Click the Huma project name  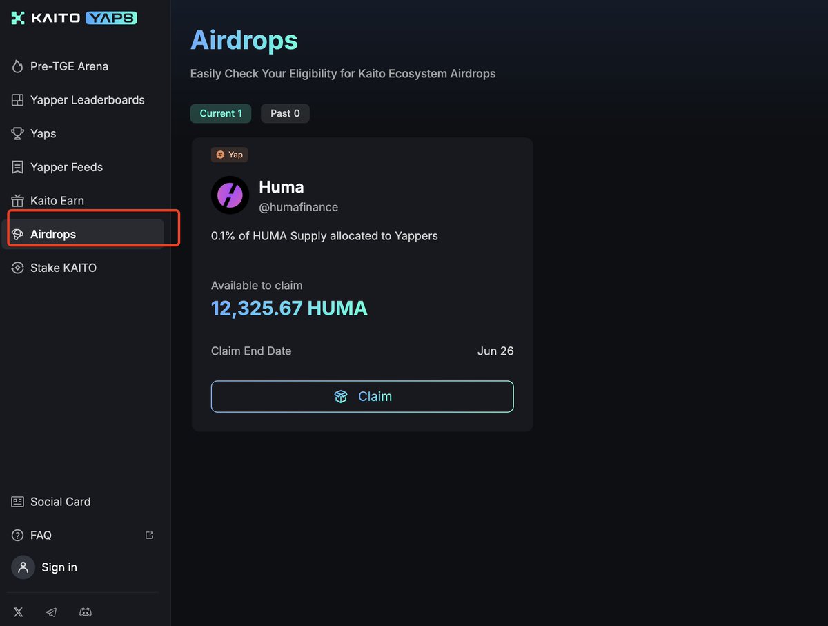pyautogui.click(x=282, y=186)
